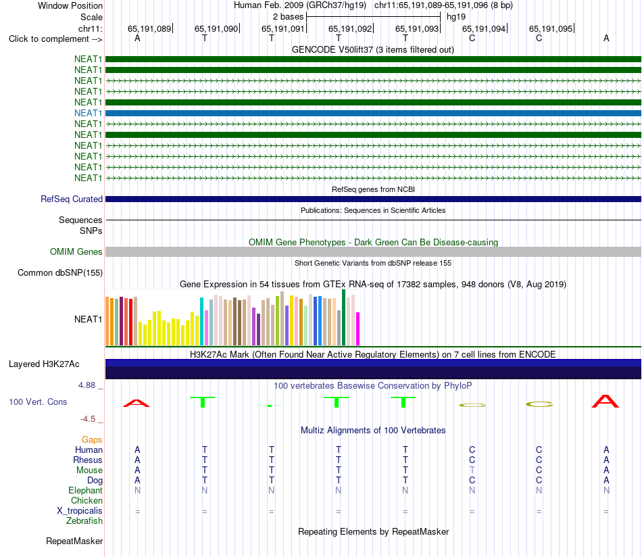
Task: Open 'OMIM Gene Phenotypes' track title
Action: point(373,242)
